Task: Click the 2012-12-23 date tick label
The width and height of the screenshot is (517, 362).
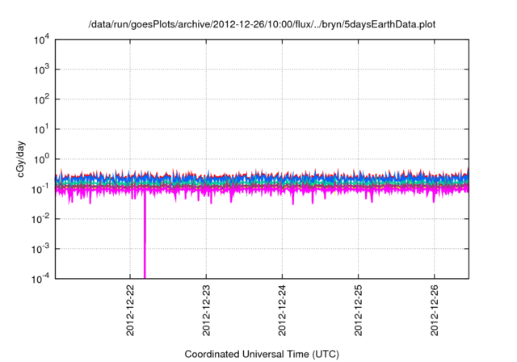Action: 207,310
